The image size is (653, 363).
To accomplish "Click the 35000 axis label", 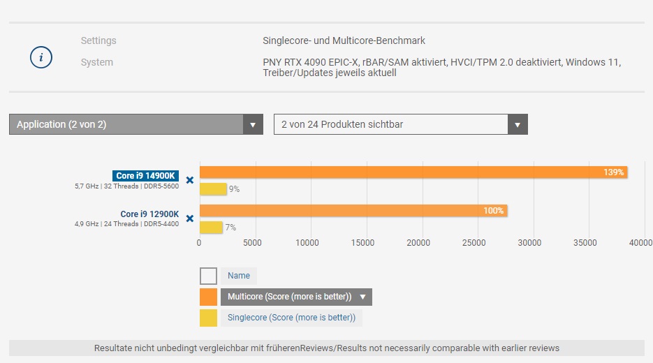I will tap(585, 243).
